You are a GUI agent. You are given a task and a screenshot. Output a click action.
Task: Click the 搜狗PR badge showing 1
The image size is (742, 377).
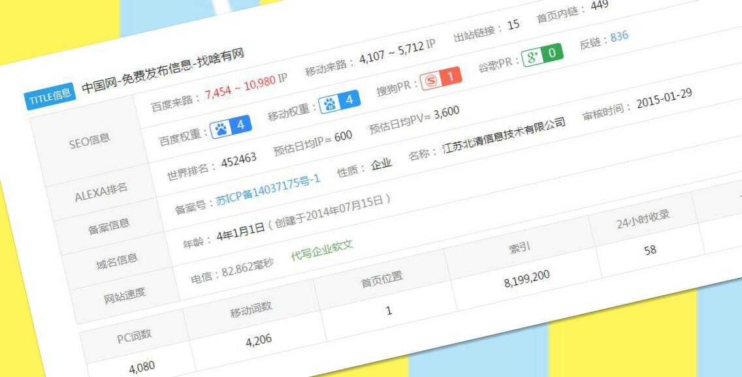click(440, 78)
